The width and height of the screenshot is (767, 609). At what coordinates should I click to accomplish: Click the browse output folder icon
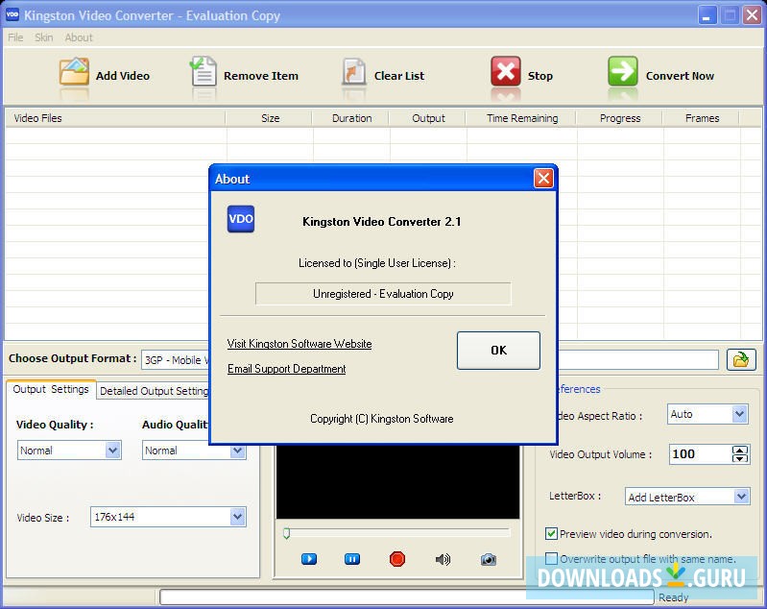pyautogui.click(x=741, y=360)
